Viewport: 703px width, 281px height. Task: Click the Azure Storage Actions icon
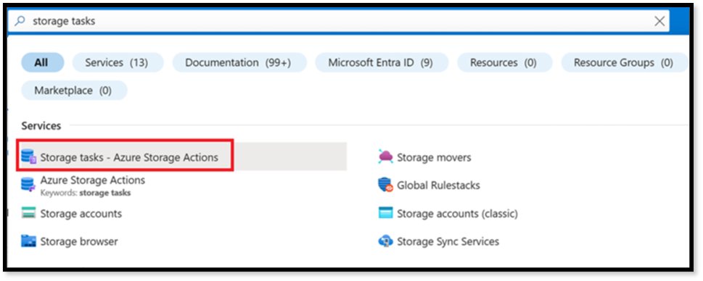(28, 185)
